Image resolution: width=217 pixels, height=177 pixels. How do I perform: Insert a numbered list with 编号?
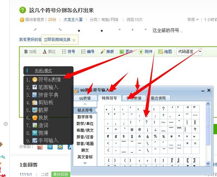88,52
